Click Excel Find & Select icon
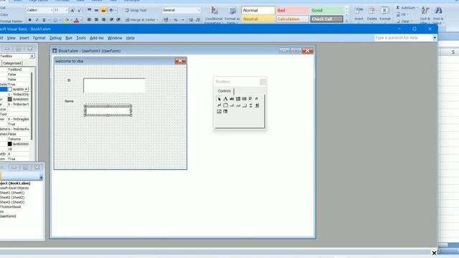This screenshot has height=258, width=459. [x=438, y=11]
